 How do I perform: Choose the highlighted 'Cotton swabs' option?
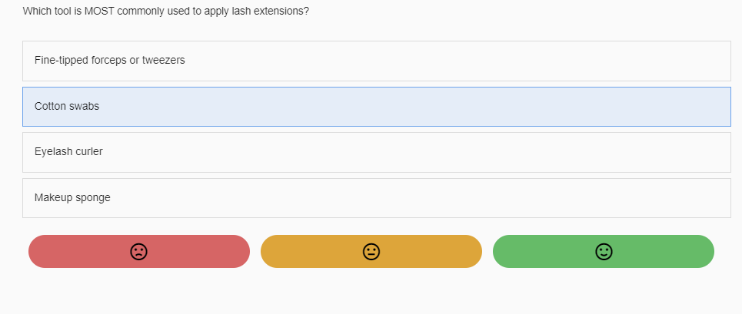pos(376,107)
